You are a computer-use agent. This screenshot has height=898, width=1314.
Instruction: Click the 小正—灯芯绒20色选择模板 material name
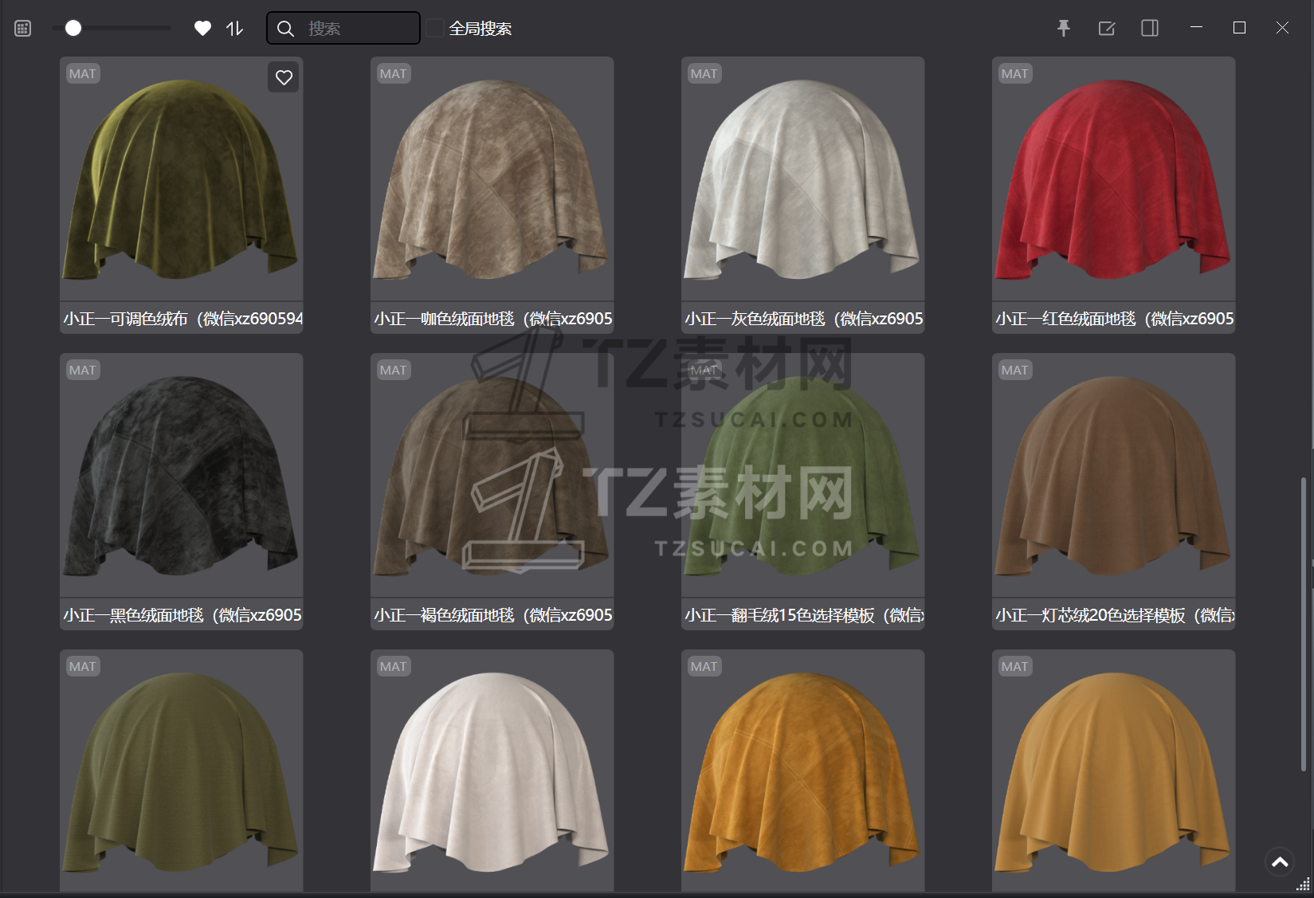click(1115, 615)
